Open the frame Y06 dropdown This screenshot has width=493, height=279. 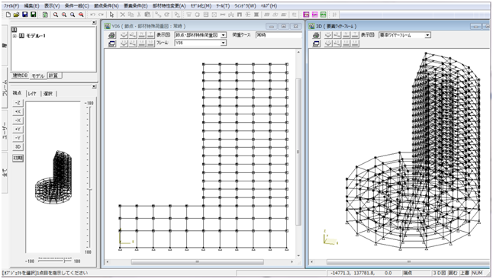tap(224, 43)
